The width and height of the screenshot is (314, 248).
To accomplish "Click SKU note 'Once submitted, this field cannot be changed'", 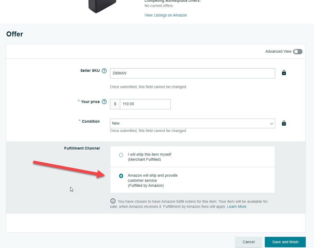I will 148,87.
